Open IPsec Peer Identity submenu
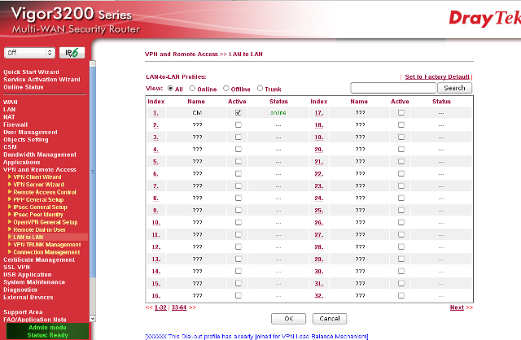 pos(38,215)
